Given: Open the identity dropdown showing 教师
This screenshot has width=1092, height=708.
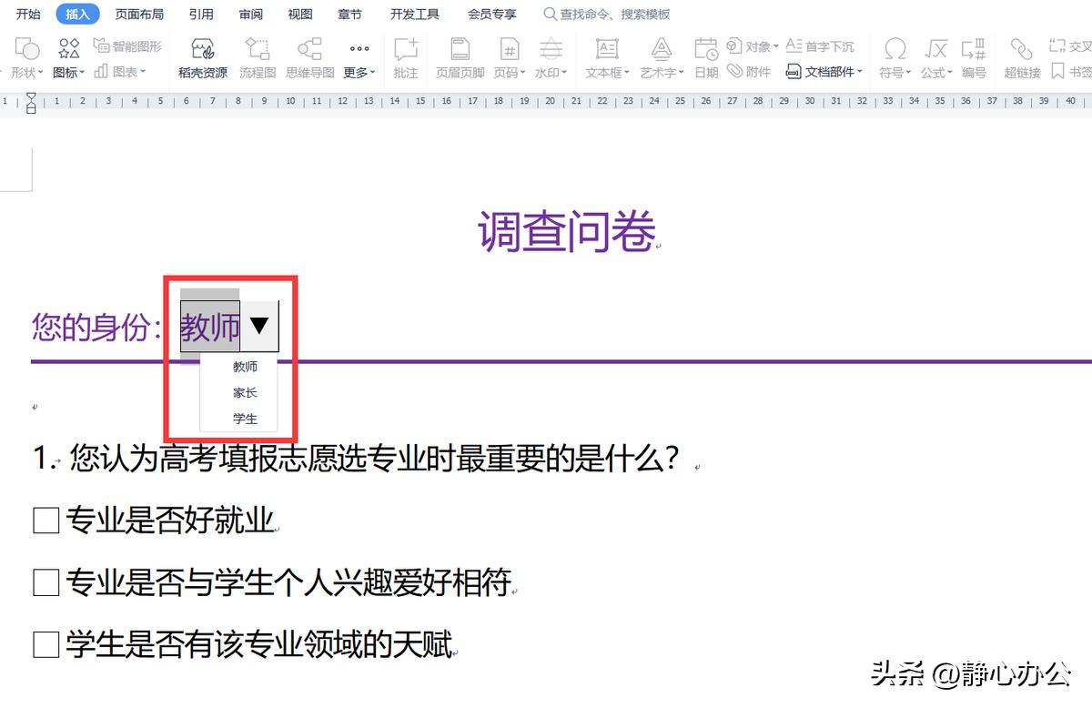Looking at the screenshot, I should 258,325.
